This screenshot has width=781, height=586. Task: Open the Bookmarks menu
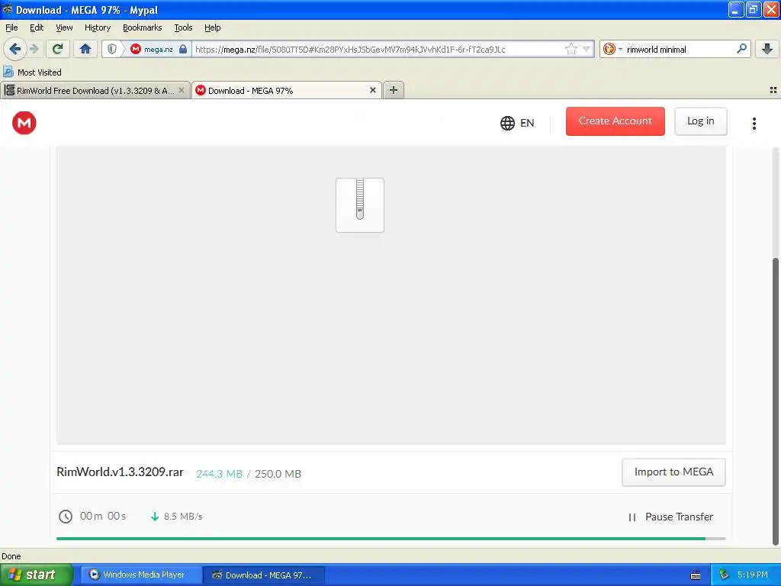pyautogui.click(x=142, y=27)
